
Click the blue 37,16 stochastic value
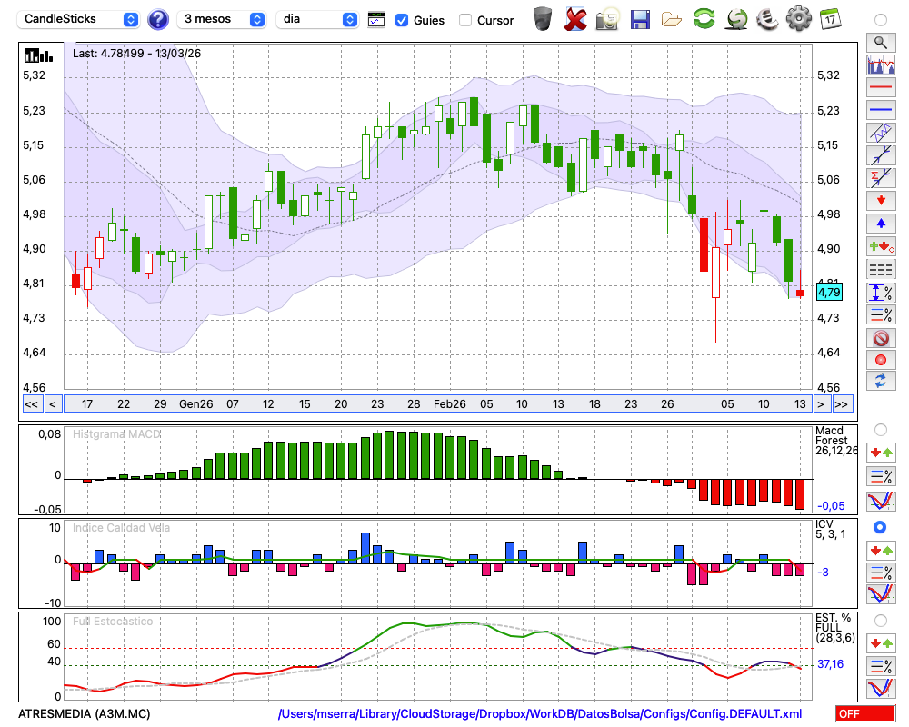click(x=830, y=663)
